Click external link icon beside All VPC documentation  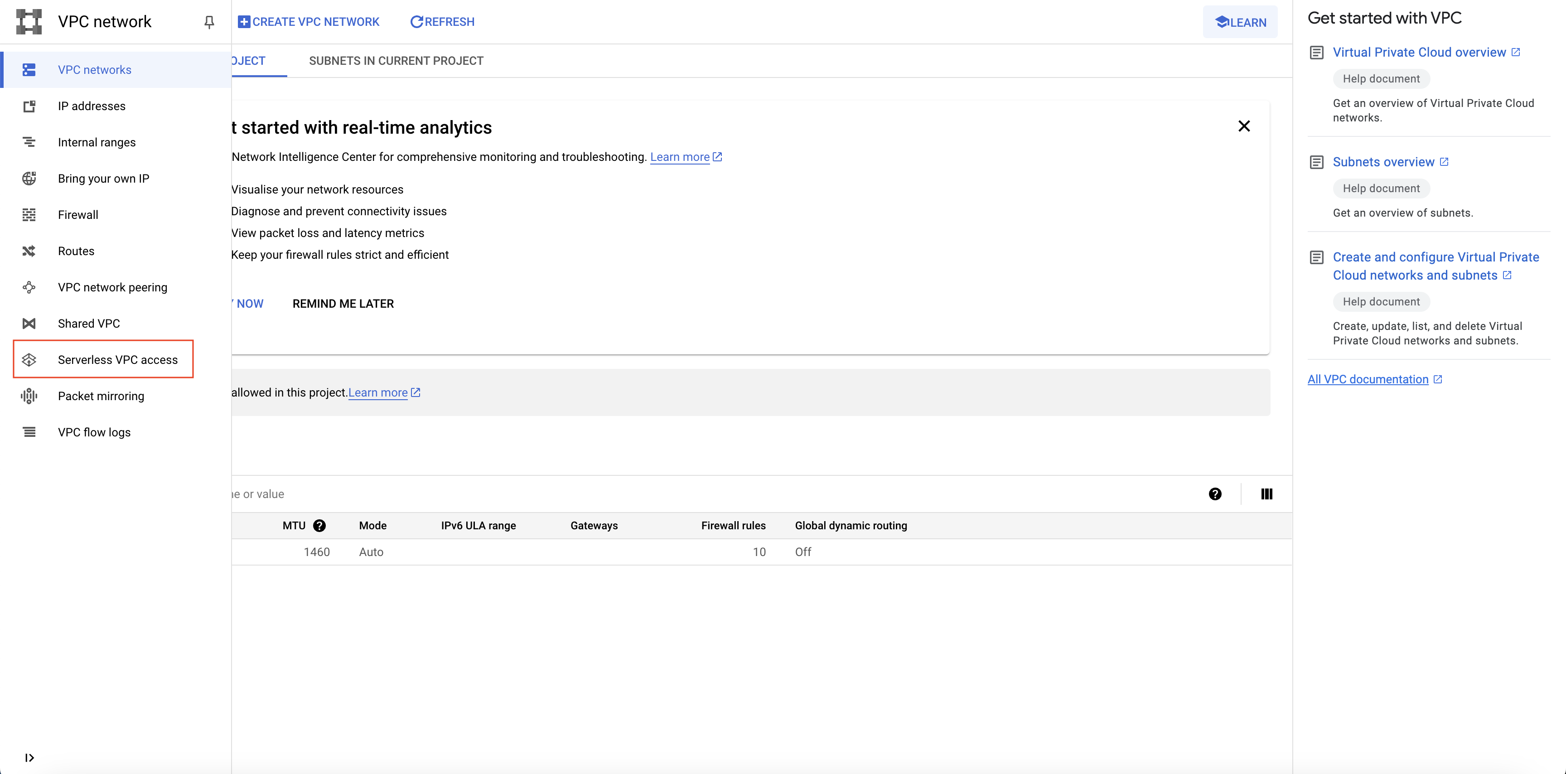point(1438,379)
